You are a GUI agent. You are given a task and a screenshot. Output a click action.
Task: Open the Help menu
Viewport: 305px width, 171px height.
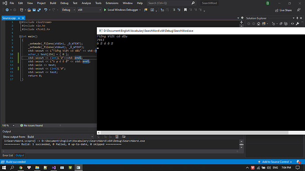click(140, 3)
